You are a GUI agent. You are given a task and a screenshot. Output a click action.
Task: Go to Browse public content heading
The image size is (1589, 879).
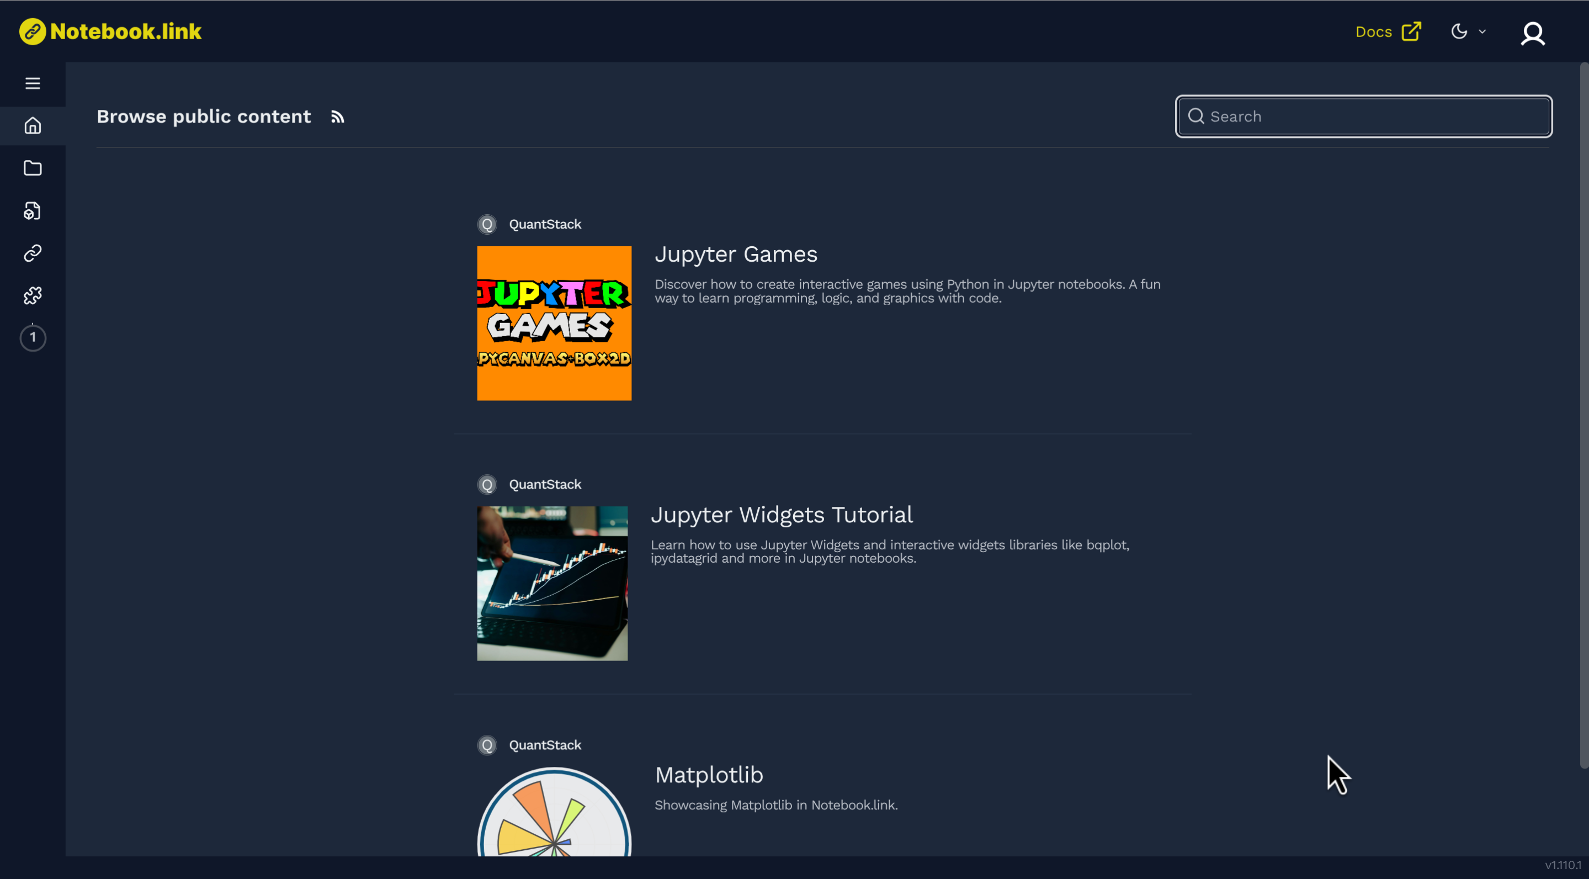tap(204, 116)
